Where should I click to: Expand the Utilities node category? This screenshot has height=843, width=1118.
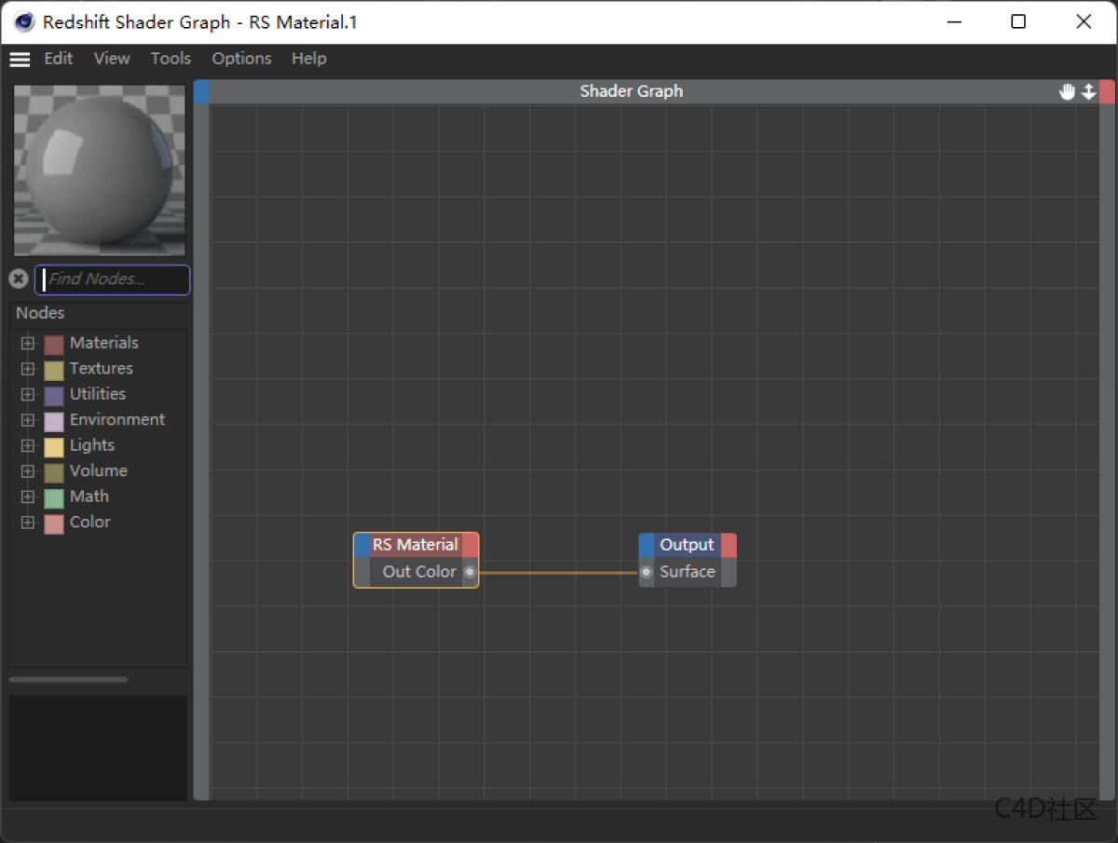click(x=28, y=394)
